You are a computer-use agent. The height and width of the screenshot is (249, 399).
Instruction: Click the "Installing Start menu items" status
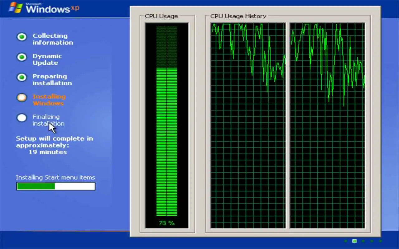(55, 177)
